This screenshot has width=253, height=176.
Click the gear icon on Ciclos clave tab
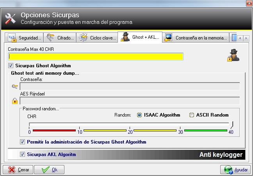(x=83, y=38)
